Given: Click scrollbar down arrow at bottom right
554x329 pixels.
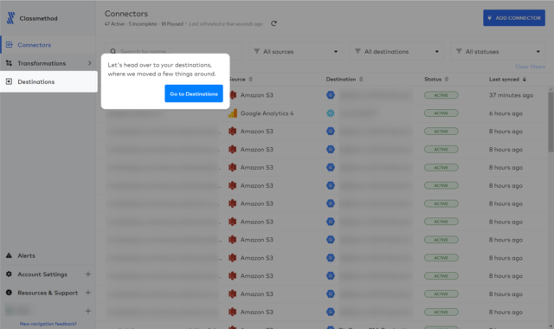Looking at the screenshot, I should tap(551, 326).
